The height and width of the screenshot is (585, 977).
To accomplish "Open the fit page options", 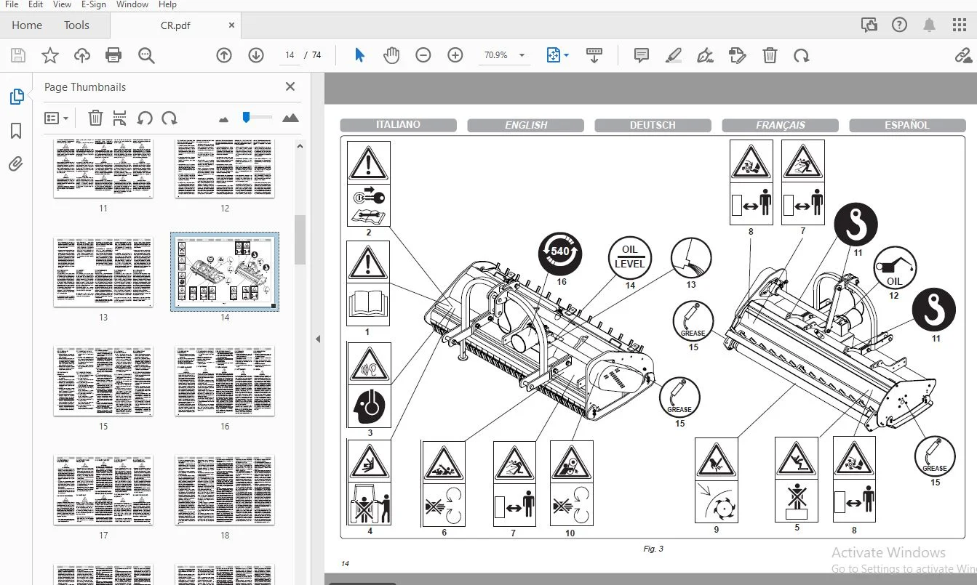I will point(557,55).
